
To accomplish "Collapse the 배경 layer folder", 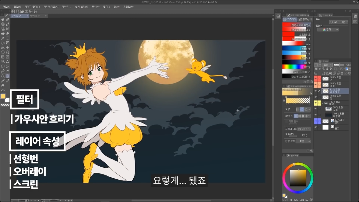I will (x=323, y=103).
